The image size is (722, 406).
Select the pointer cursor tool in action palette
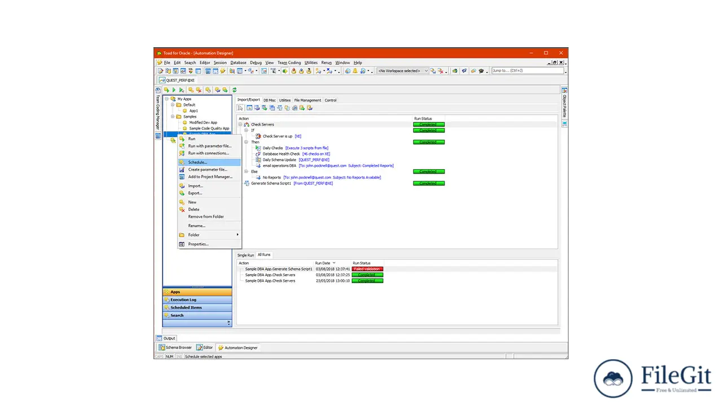pyautogui.click(x=240, y=108)
